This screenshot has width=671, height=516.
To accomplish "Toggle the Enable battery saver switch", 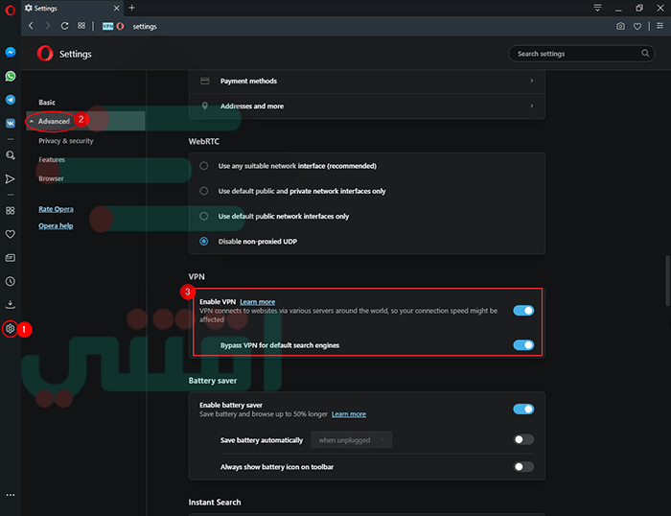I will (523, 409).
